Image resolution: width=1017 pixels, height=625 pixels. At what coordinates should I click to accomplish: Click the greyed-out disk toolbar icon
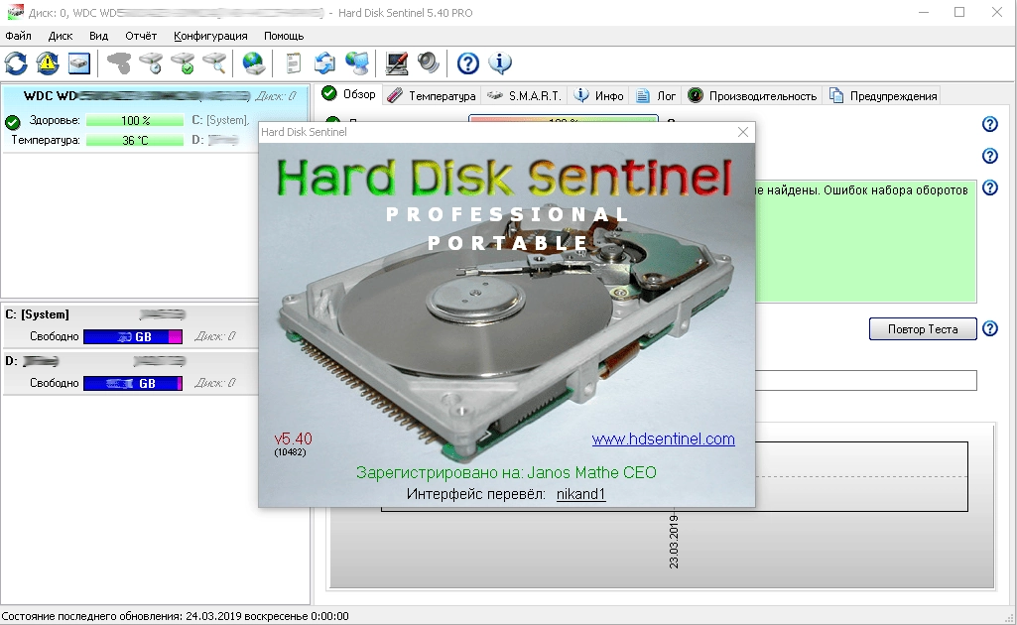119,63
